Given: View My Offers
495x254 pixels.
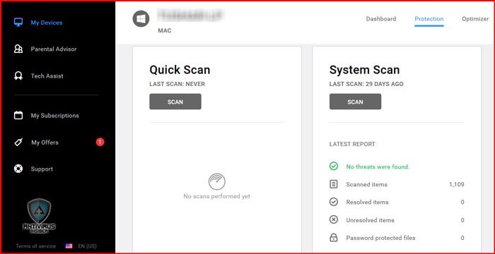Looking at the screenshot, I should 45,143.
